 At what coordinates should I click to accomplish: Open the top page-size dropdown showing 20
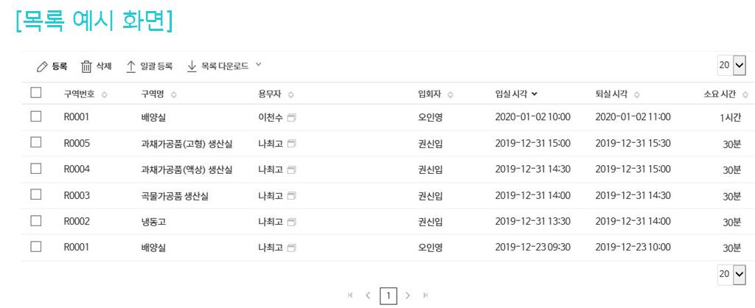[732, 66]
